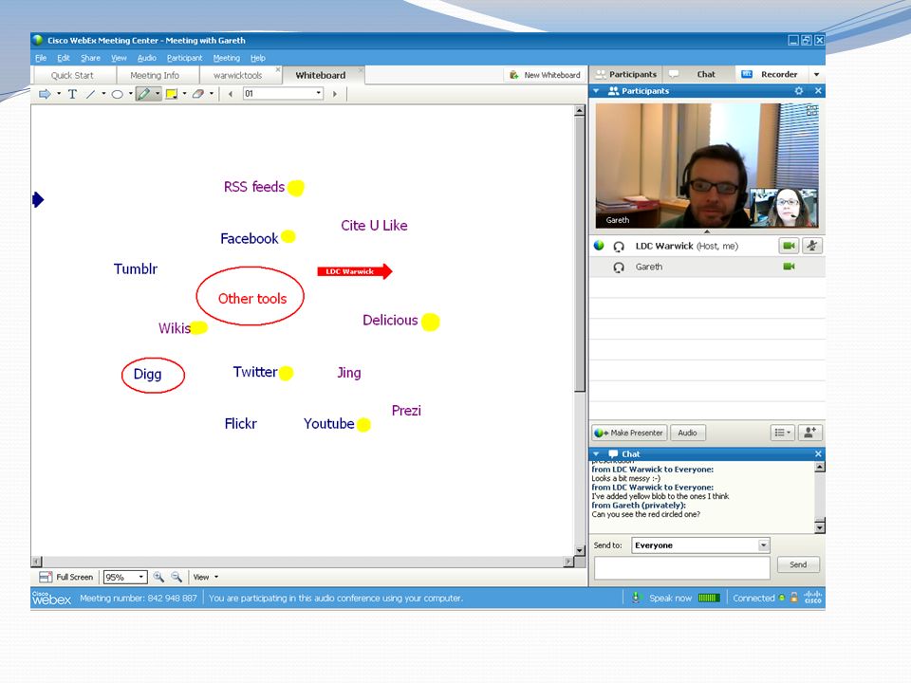Close the Chat panel
The height and width of the screenshot is (683, 911).
click(818, 453)
